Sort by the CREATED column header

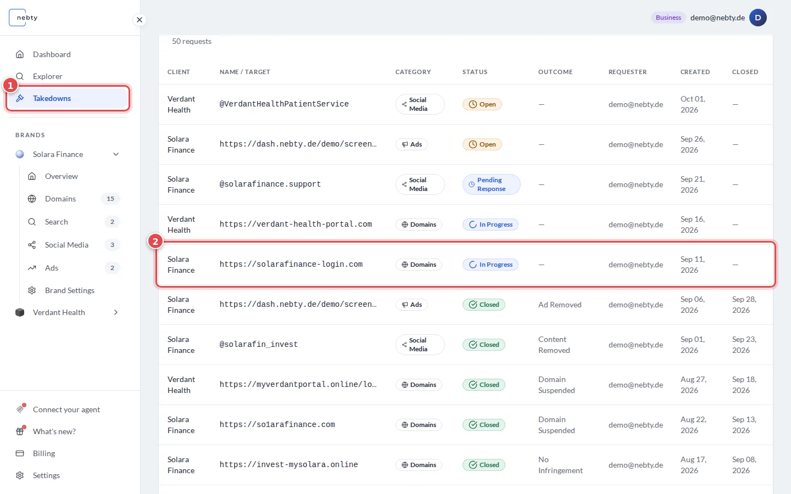(695, 72)
